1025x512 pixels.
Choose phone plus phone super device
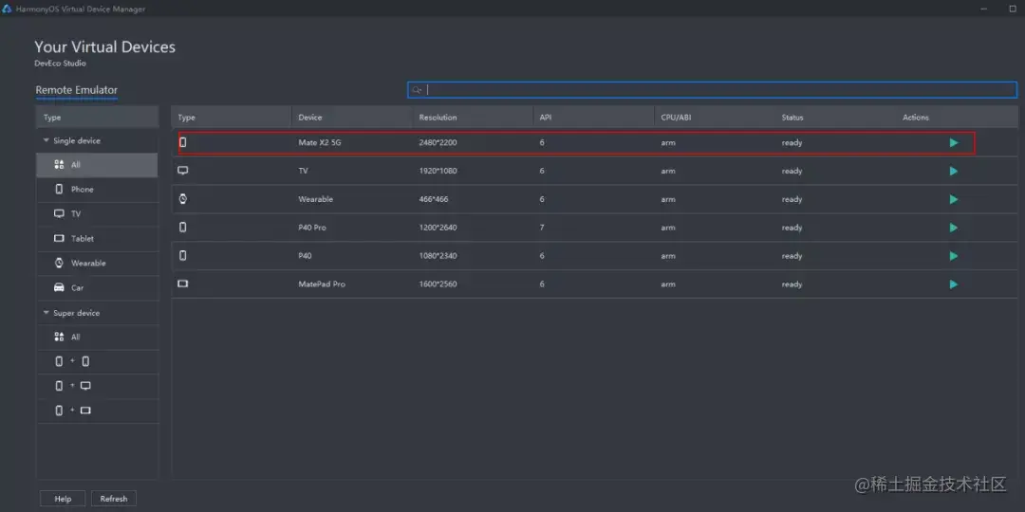[97, 361]
